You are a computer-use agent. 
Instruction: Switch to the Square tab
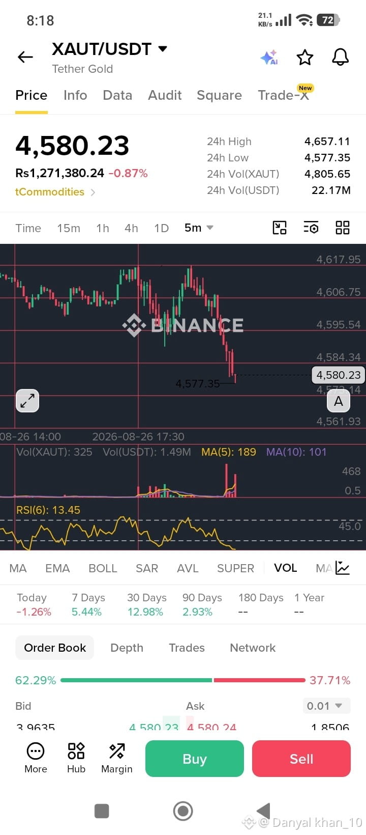(219, 95)
